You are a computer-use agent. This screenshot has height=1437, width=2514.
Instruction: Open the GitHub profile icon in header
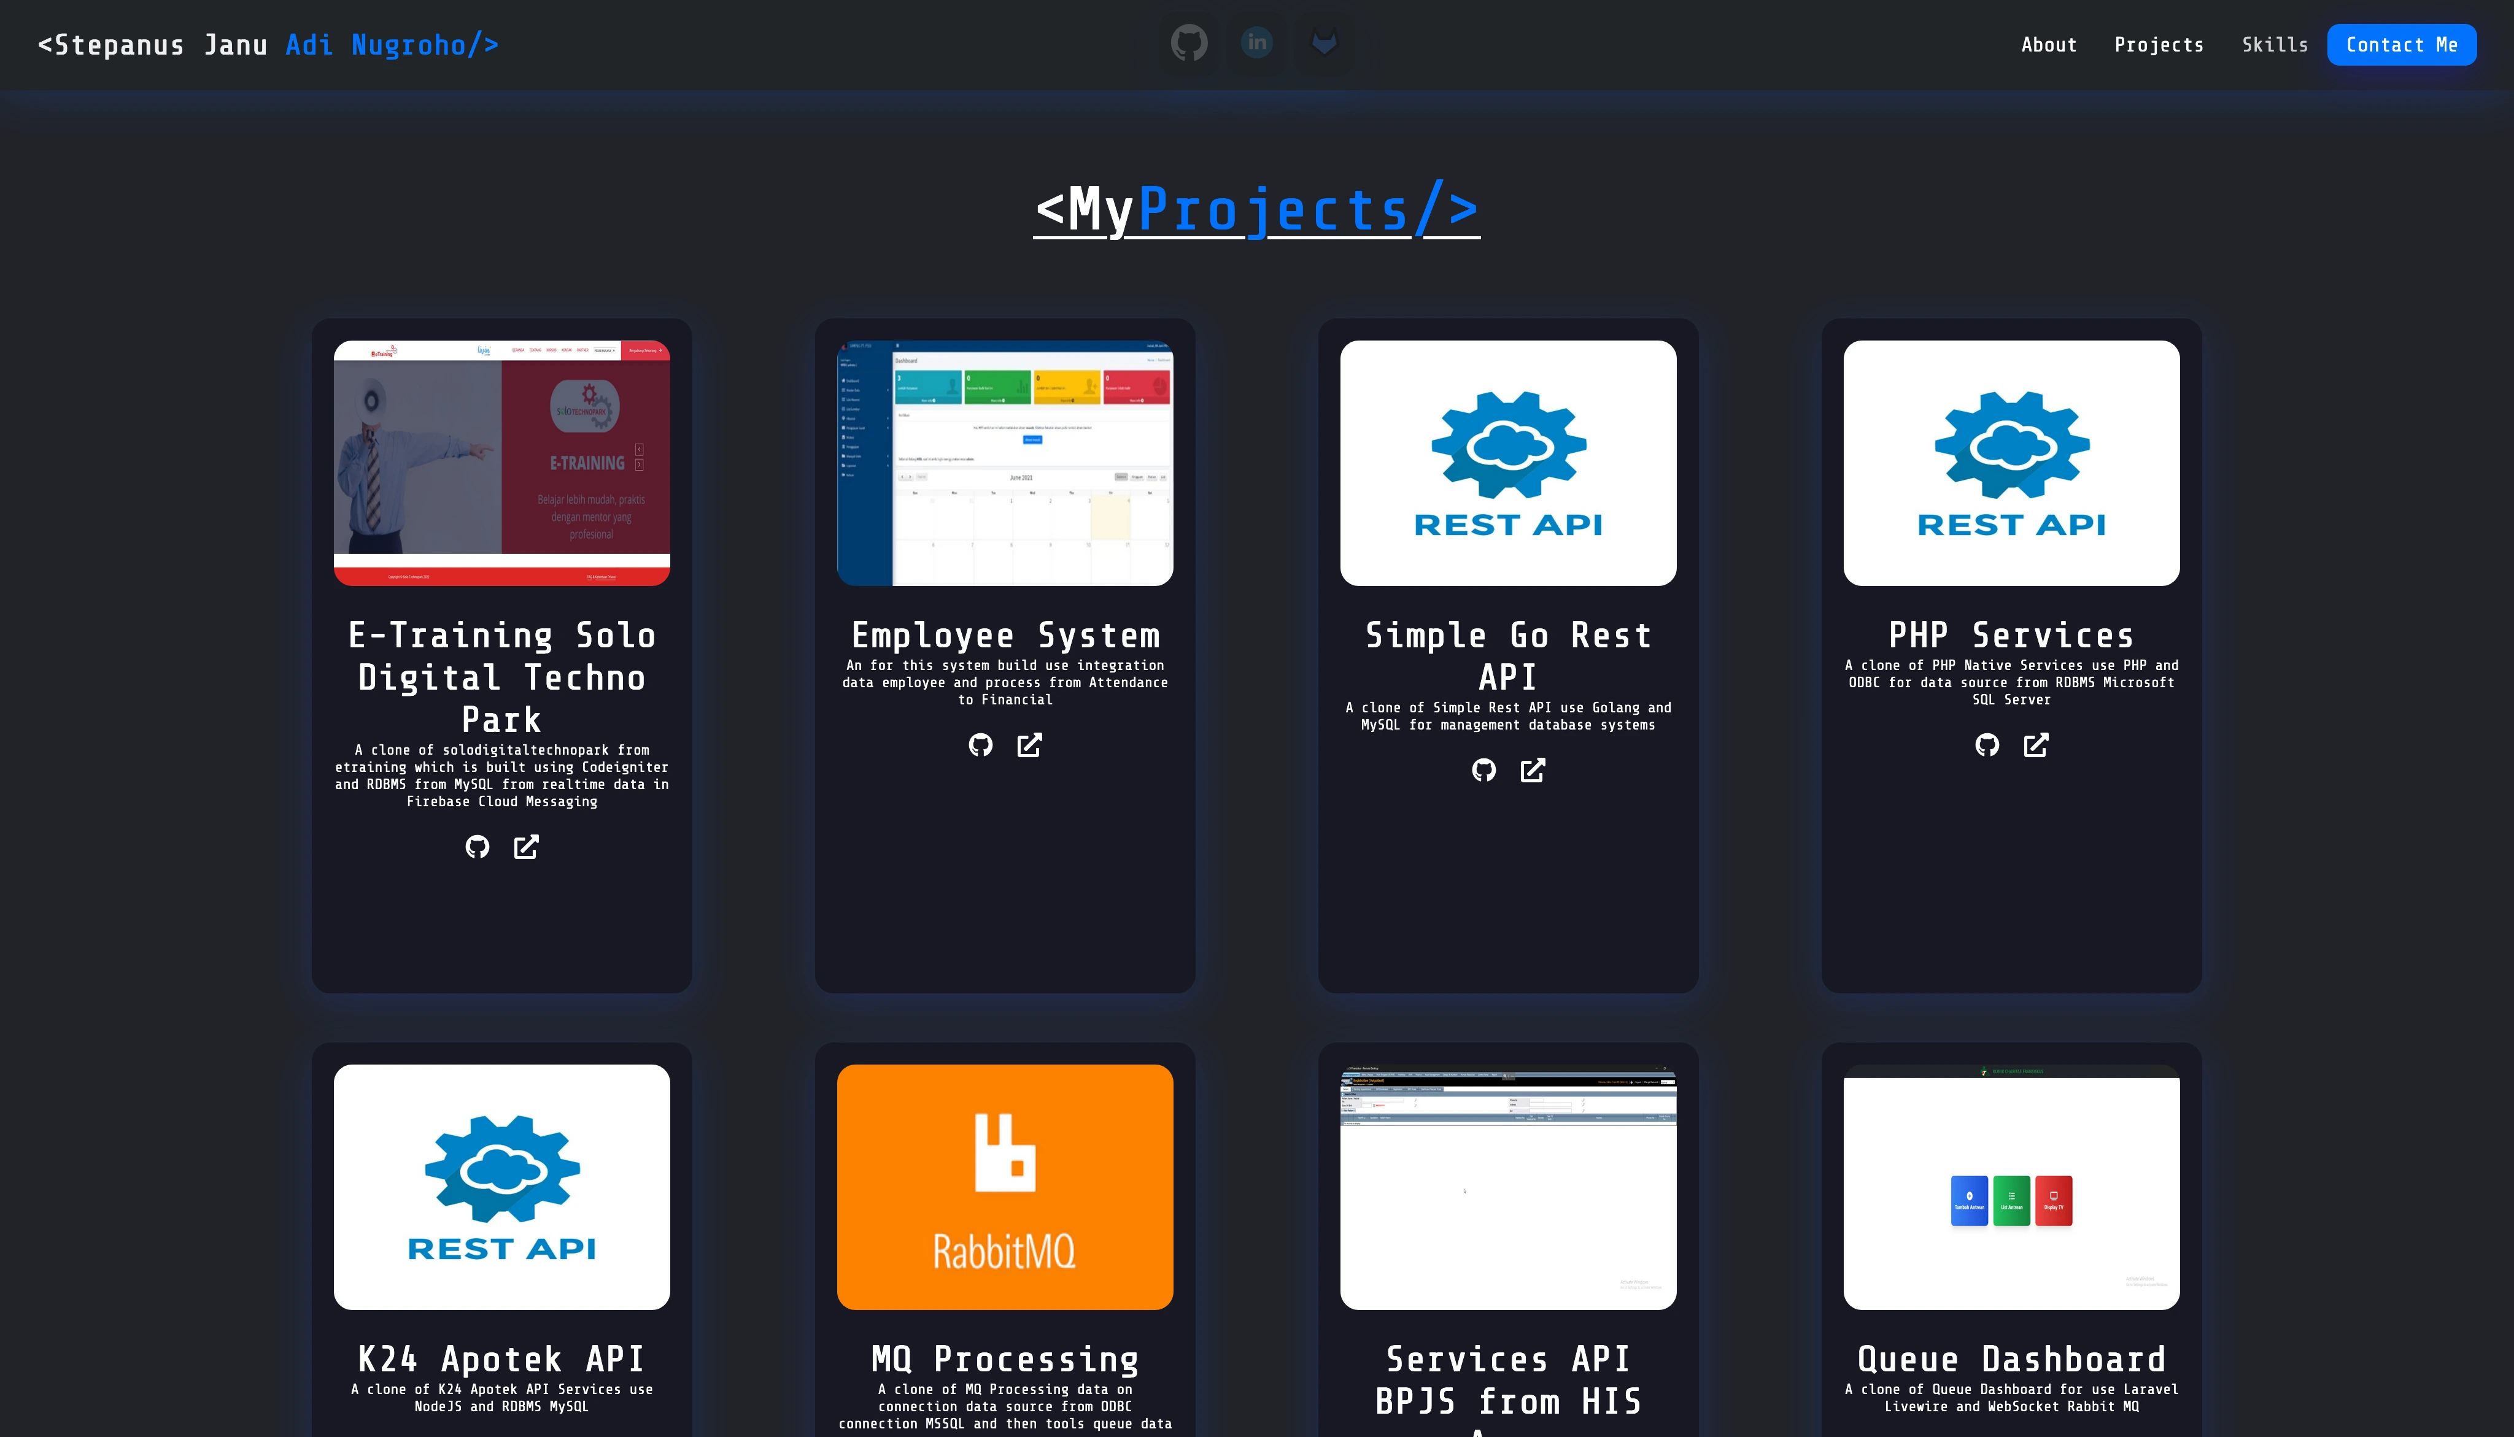tap(1188, 44)
